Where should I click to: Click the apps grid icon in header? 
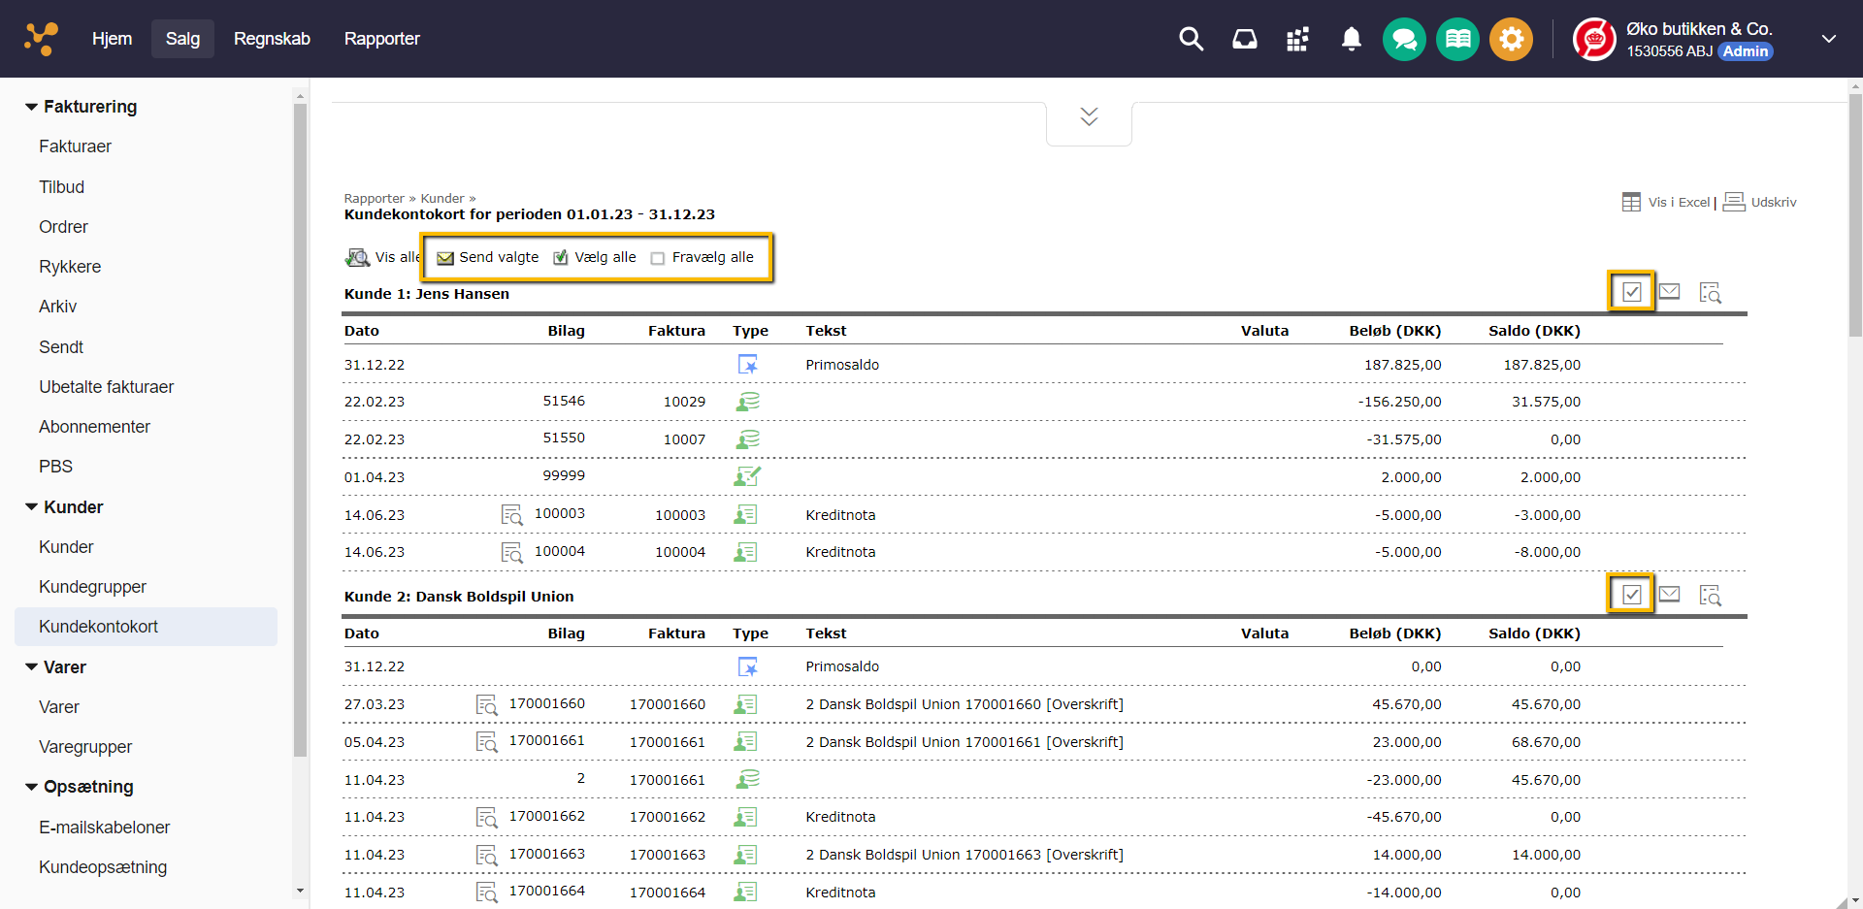(1297, 39)
